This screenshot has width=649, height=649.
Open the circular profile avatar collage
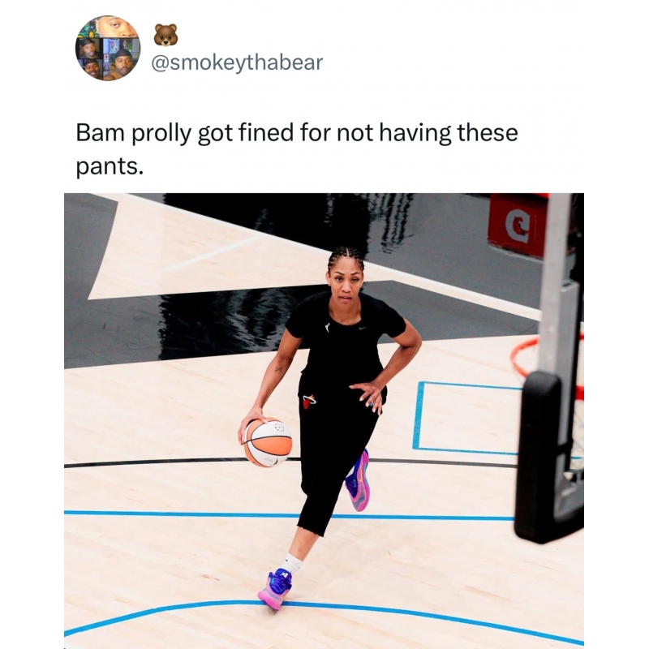point(108,48)
